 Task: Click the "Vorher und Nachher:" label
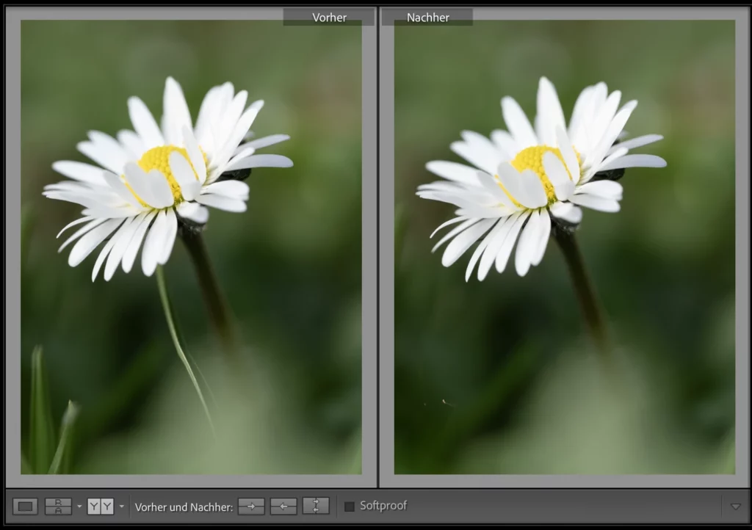pyautogui.click(x=183, y=507)
